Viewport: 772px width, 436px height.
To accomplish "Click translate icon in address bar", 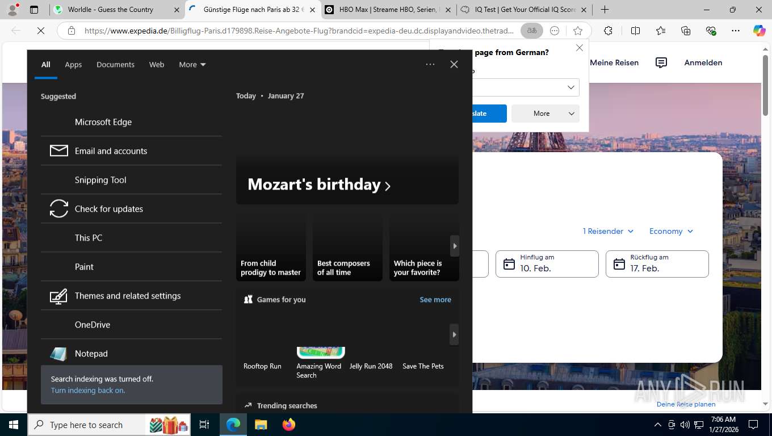I will [x=532, y=31].
